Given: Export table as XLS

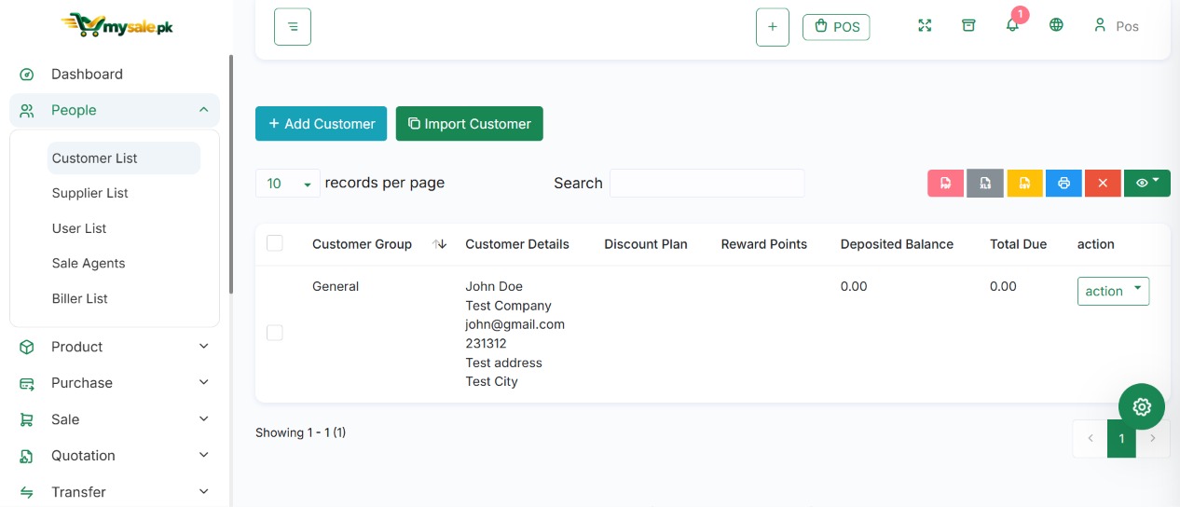Looking at the screenshot, I should click(x=984, y=183).
